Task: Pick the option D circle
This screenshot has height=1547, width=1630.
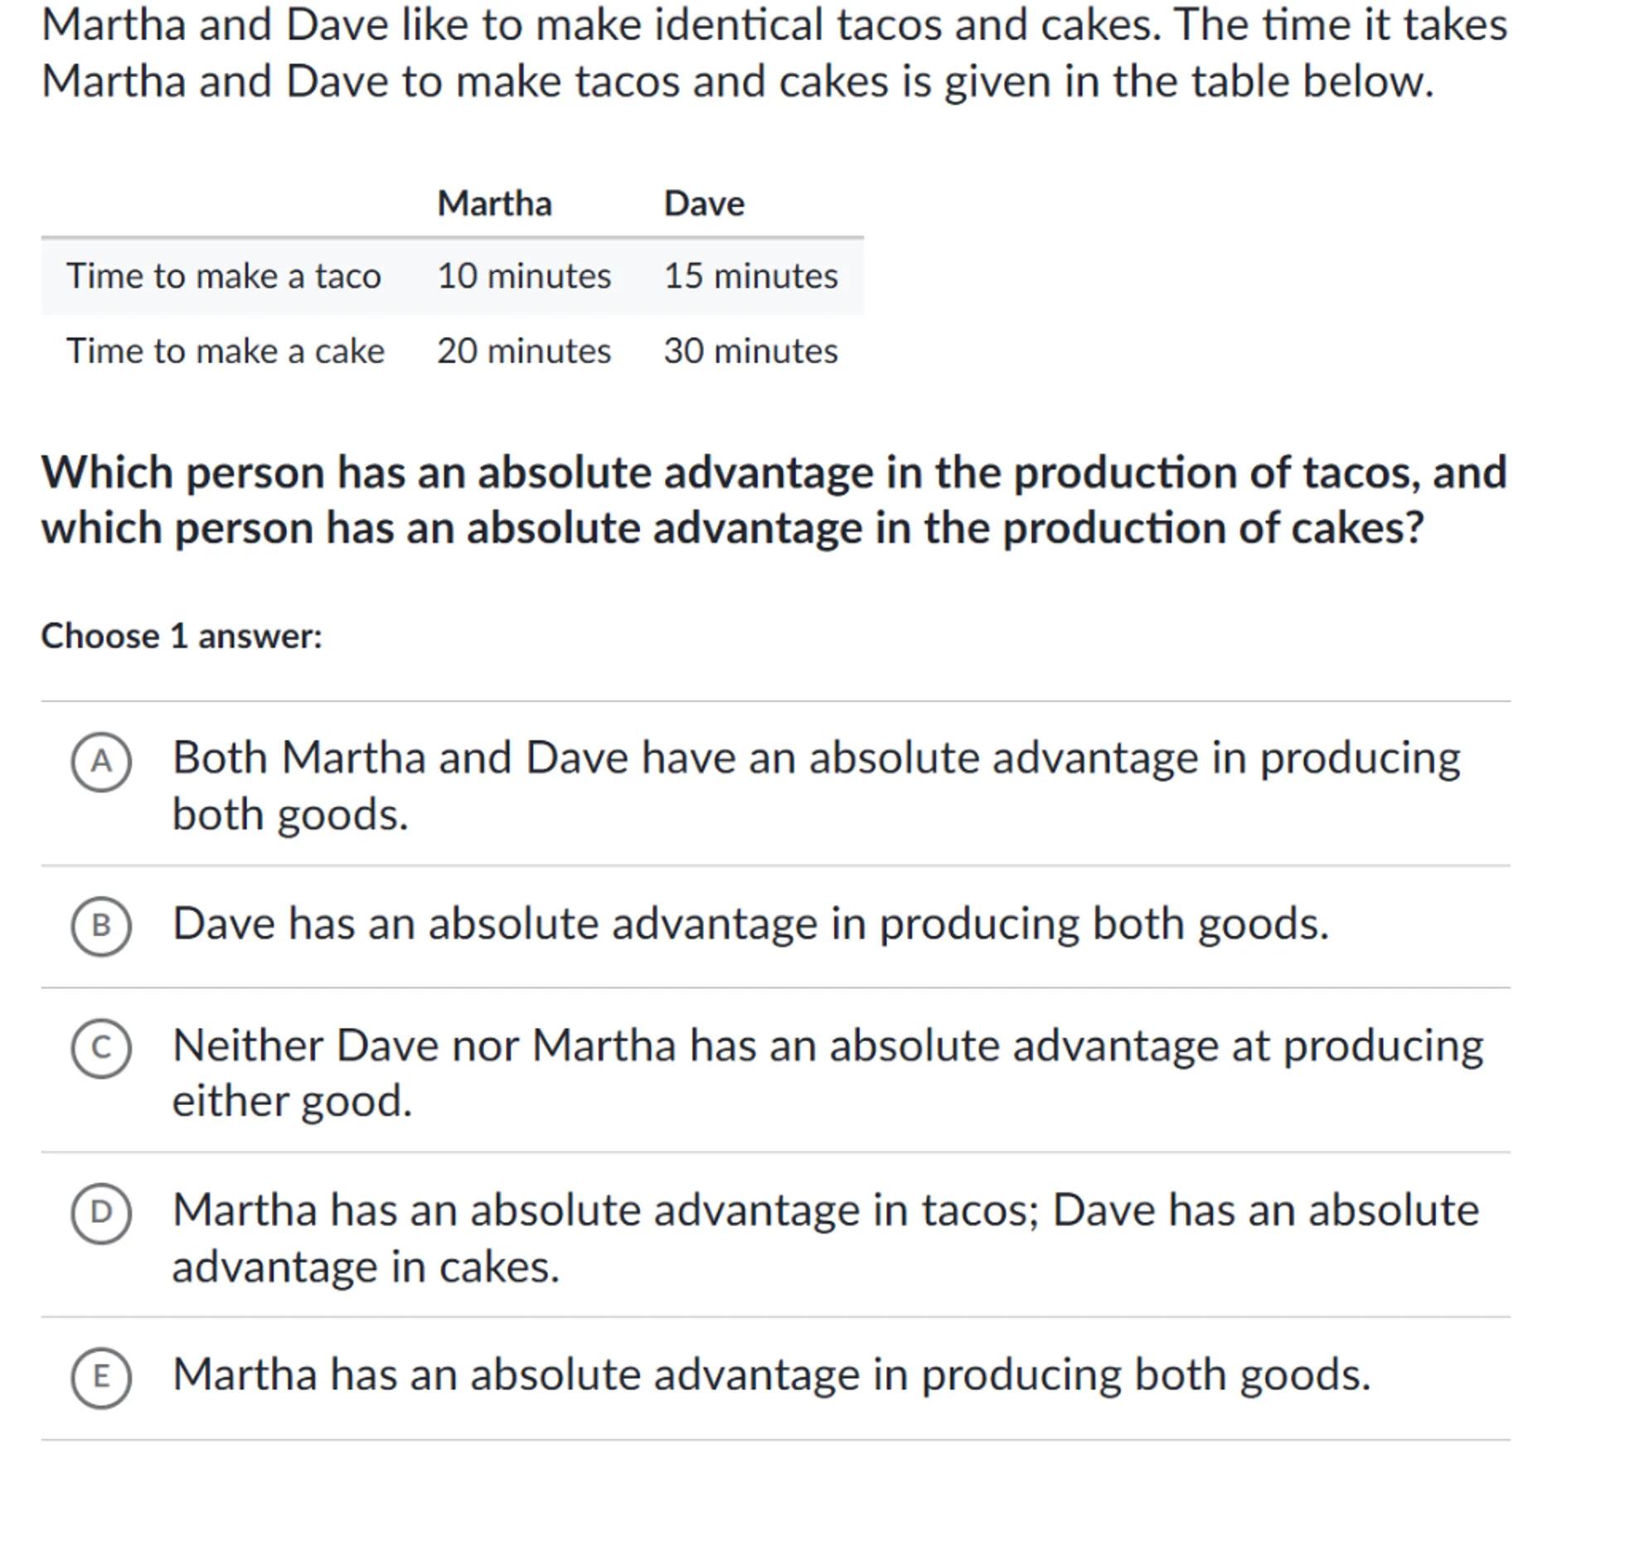Action: [100, 1213]
